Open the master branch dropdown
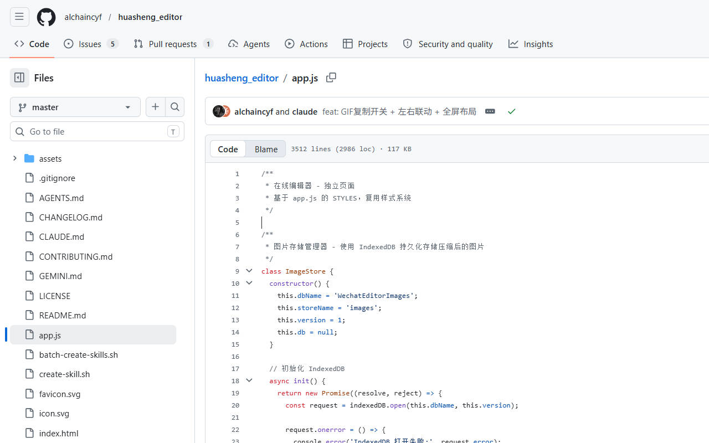Screen dimensions: 709x443 (75, 107)
